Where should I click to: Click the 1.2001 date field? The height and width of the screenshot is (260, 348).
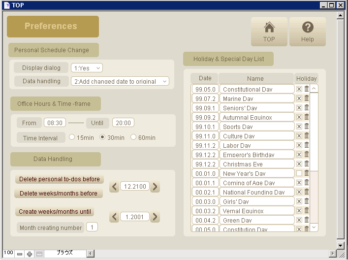(x=135, y=217)
